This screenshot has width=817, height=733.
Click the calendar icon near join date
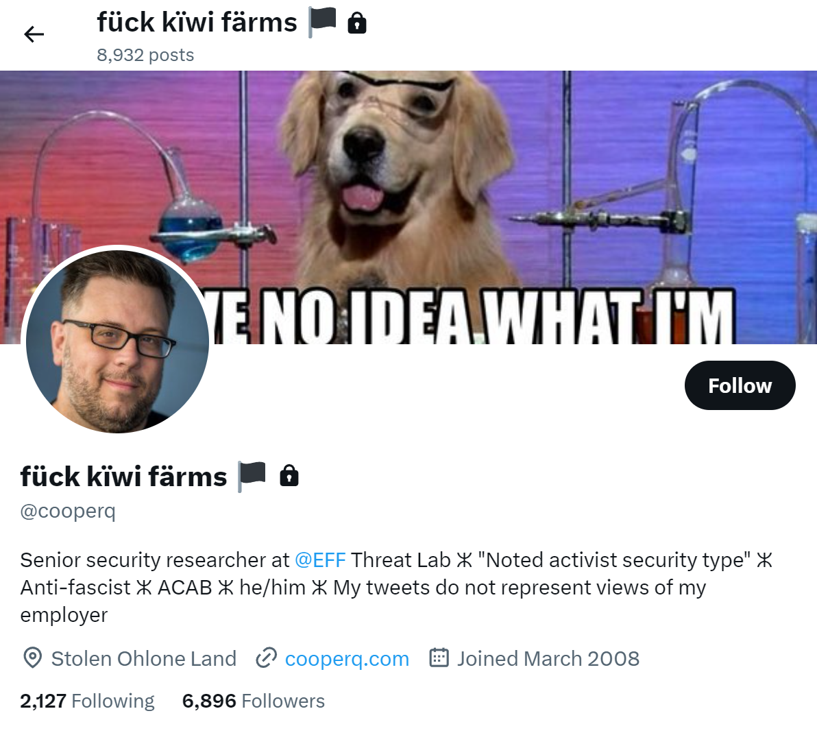coord(439,658)
